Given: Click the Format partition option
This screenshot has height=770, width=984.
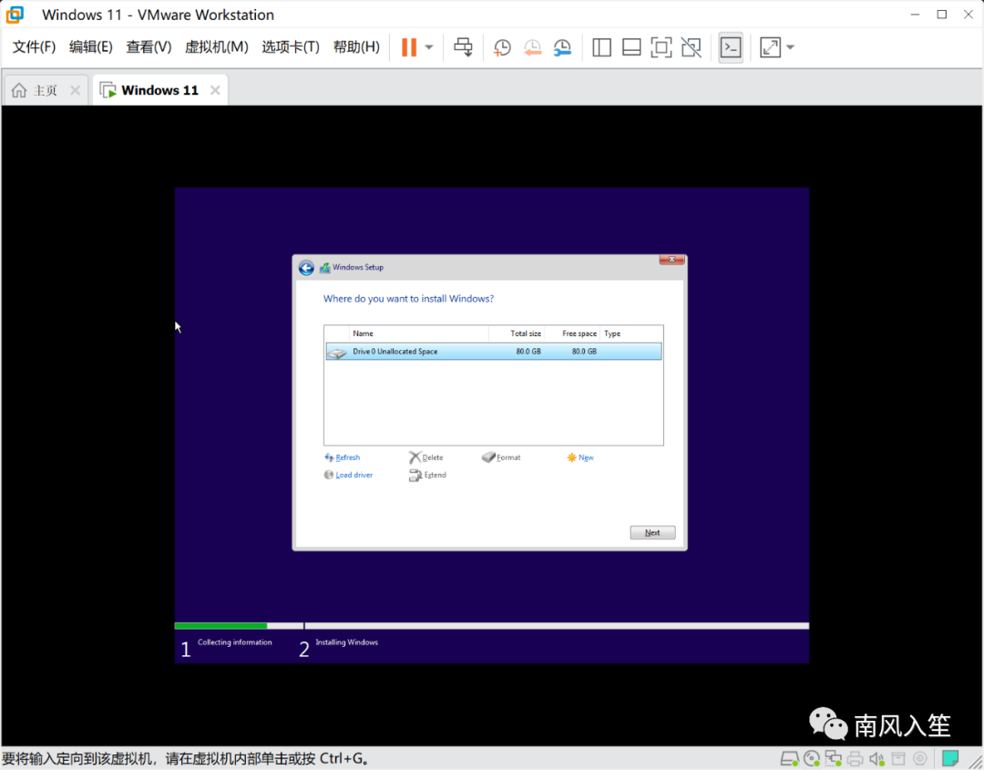Looking at the screenshot, I should [501, 457].
